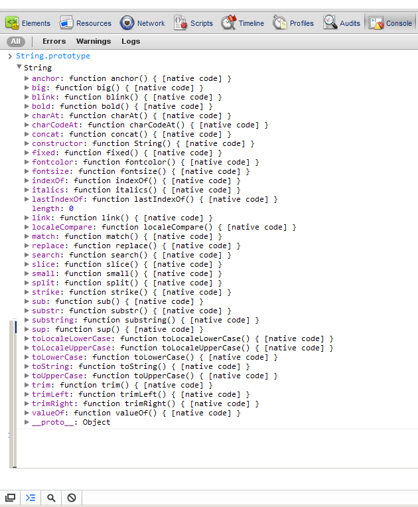This screenshot has height=507, width=418.
Task: Open the Timeline panel icon
Action: (x=228, y=23)
